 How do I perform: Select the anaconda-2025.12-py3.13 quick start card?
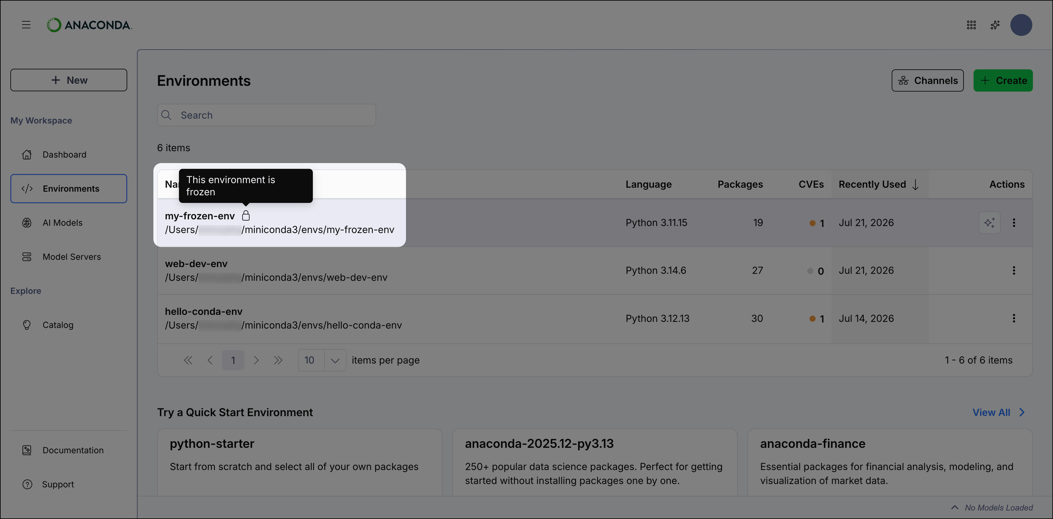pos(595,463)
